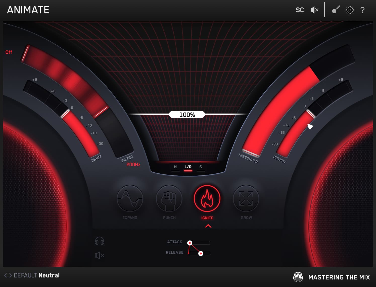Click the EXPAND label
376x287 pixels.
[x=130, y=218]
